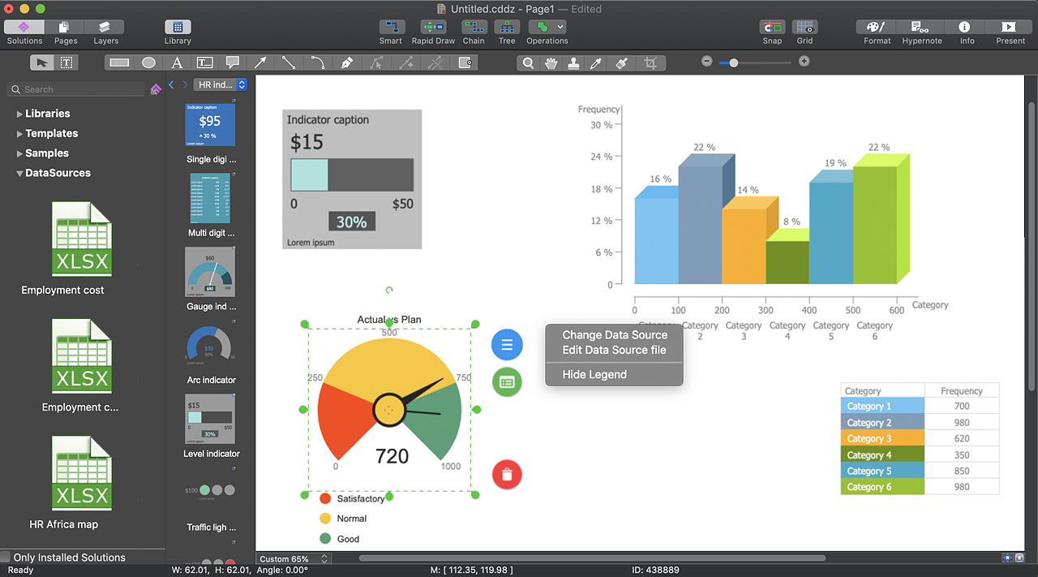Select the Stamp tool
This screenshot has width=1038, height=577.
pos(573,62)
